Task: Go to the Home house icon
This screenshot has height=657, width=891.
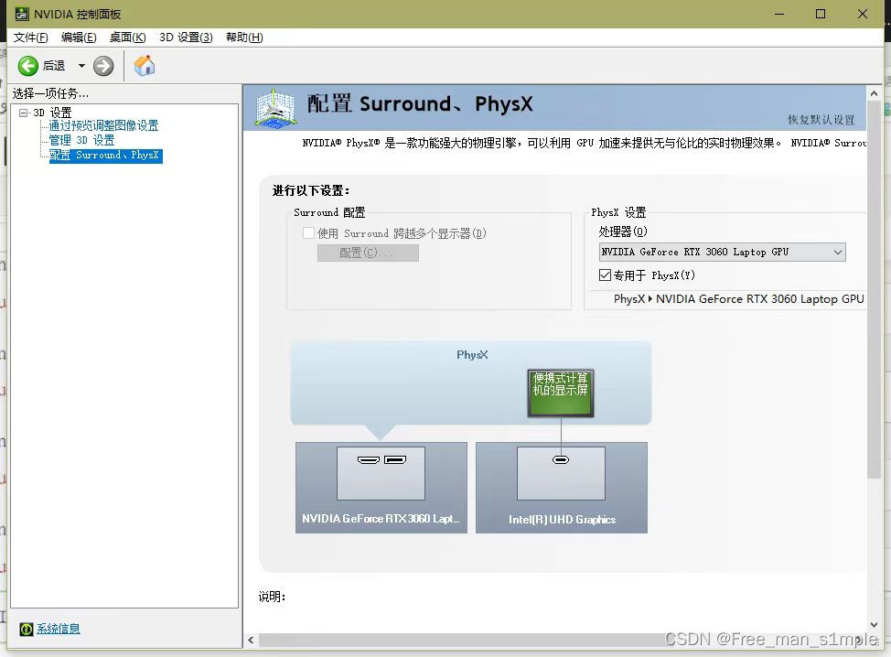Action: 145,65
